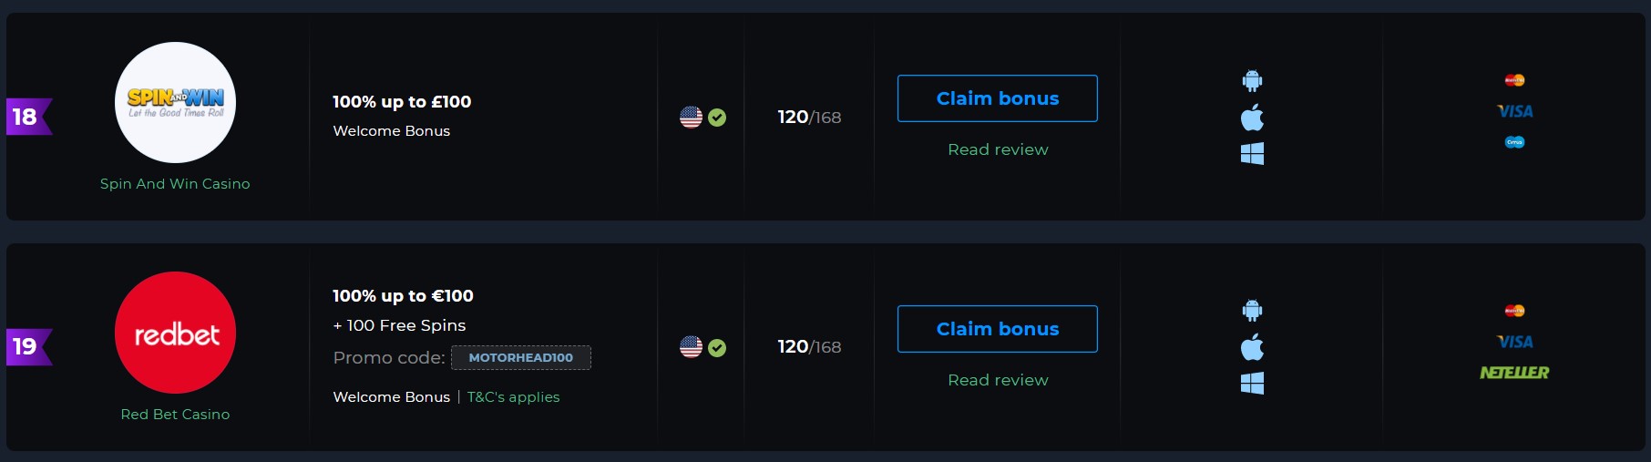1651x462 pixels.
Task: Click Neteller logo in Red Bet row
Action: coord(1514,372)
